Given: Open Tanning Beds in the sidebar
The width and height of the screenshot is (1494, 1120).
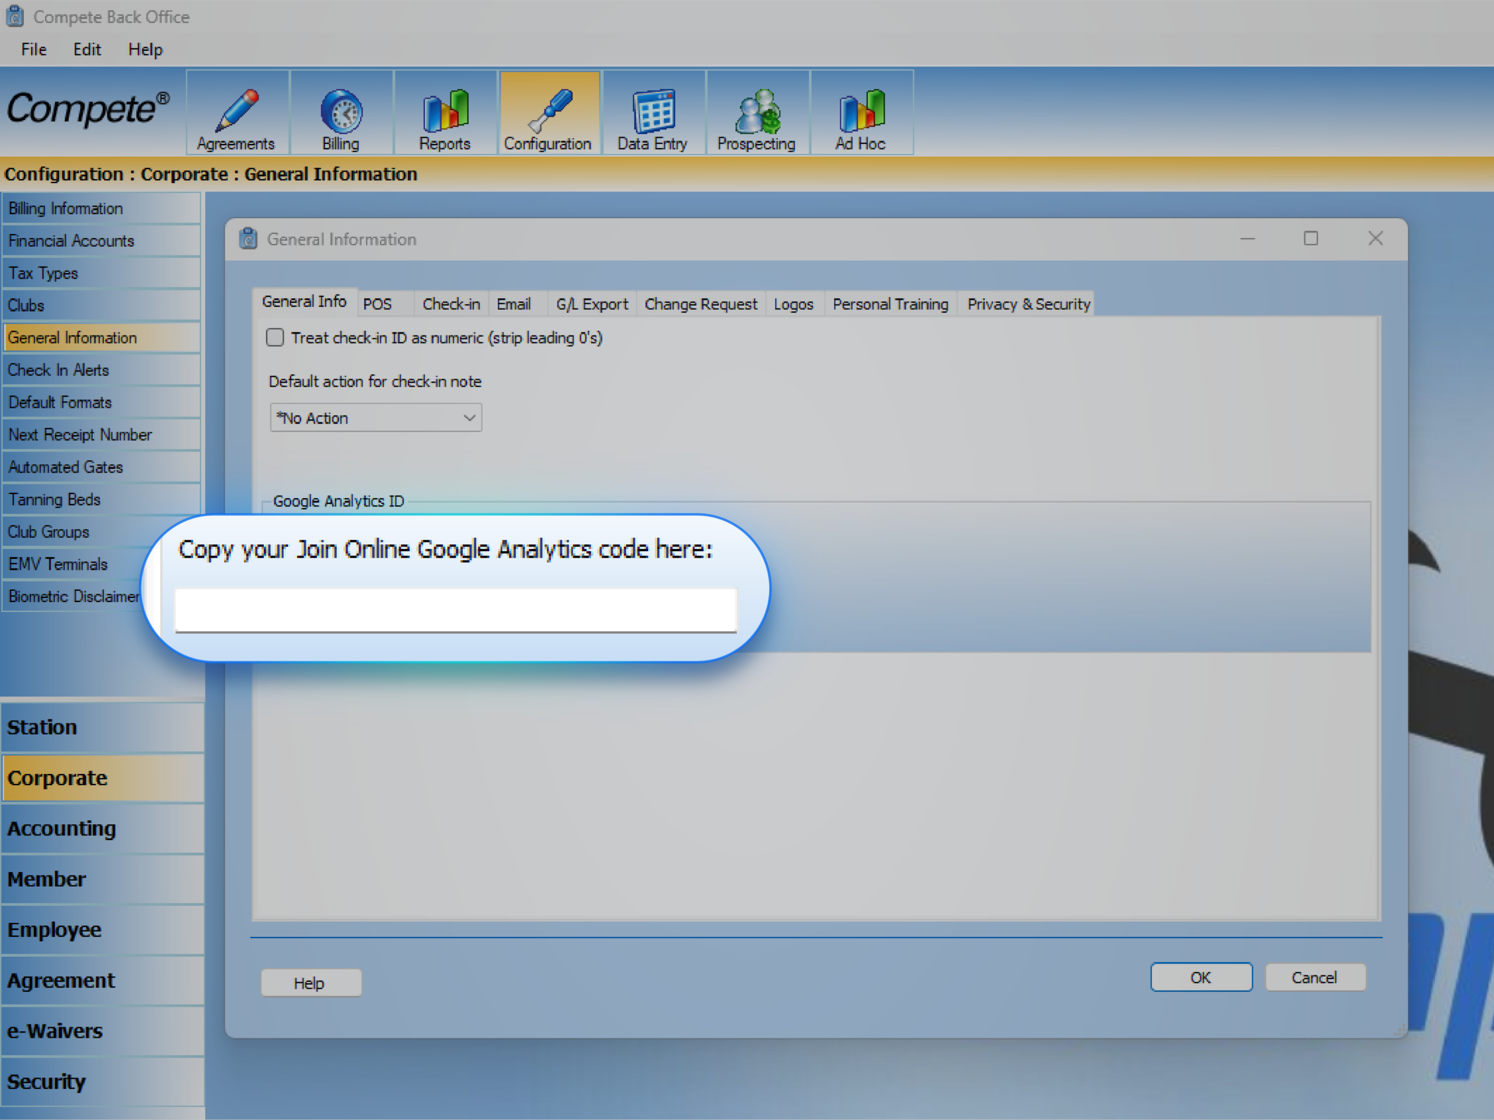Looking at the screenshot, I should click(x=102, y=499).
